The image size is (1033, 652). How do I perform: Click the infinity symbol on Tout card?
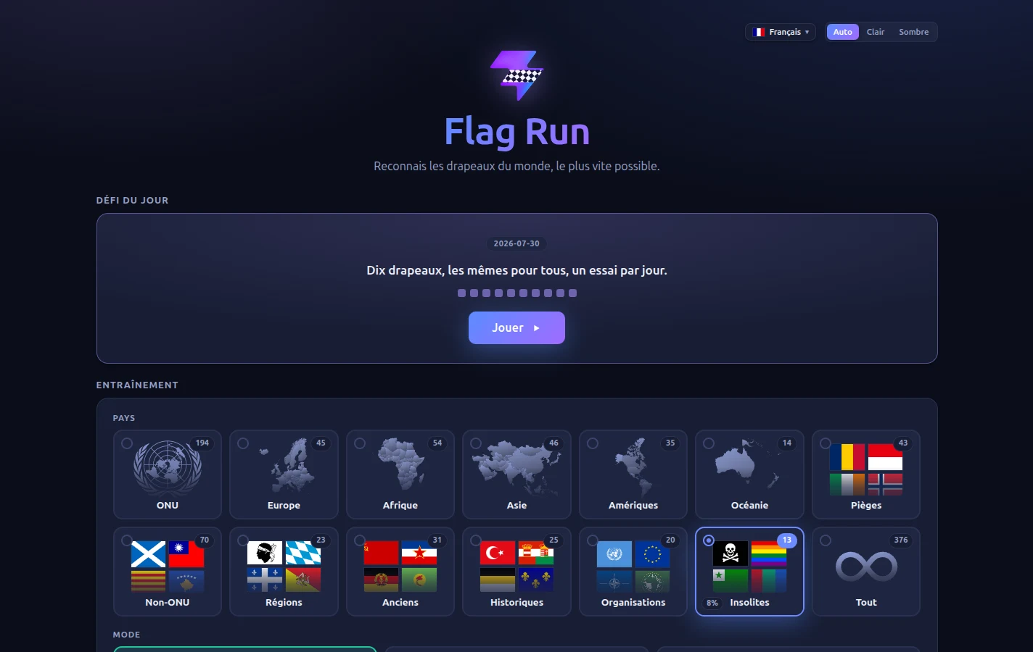point(866,566)
